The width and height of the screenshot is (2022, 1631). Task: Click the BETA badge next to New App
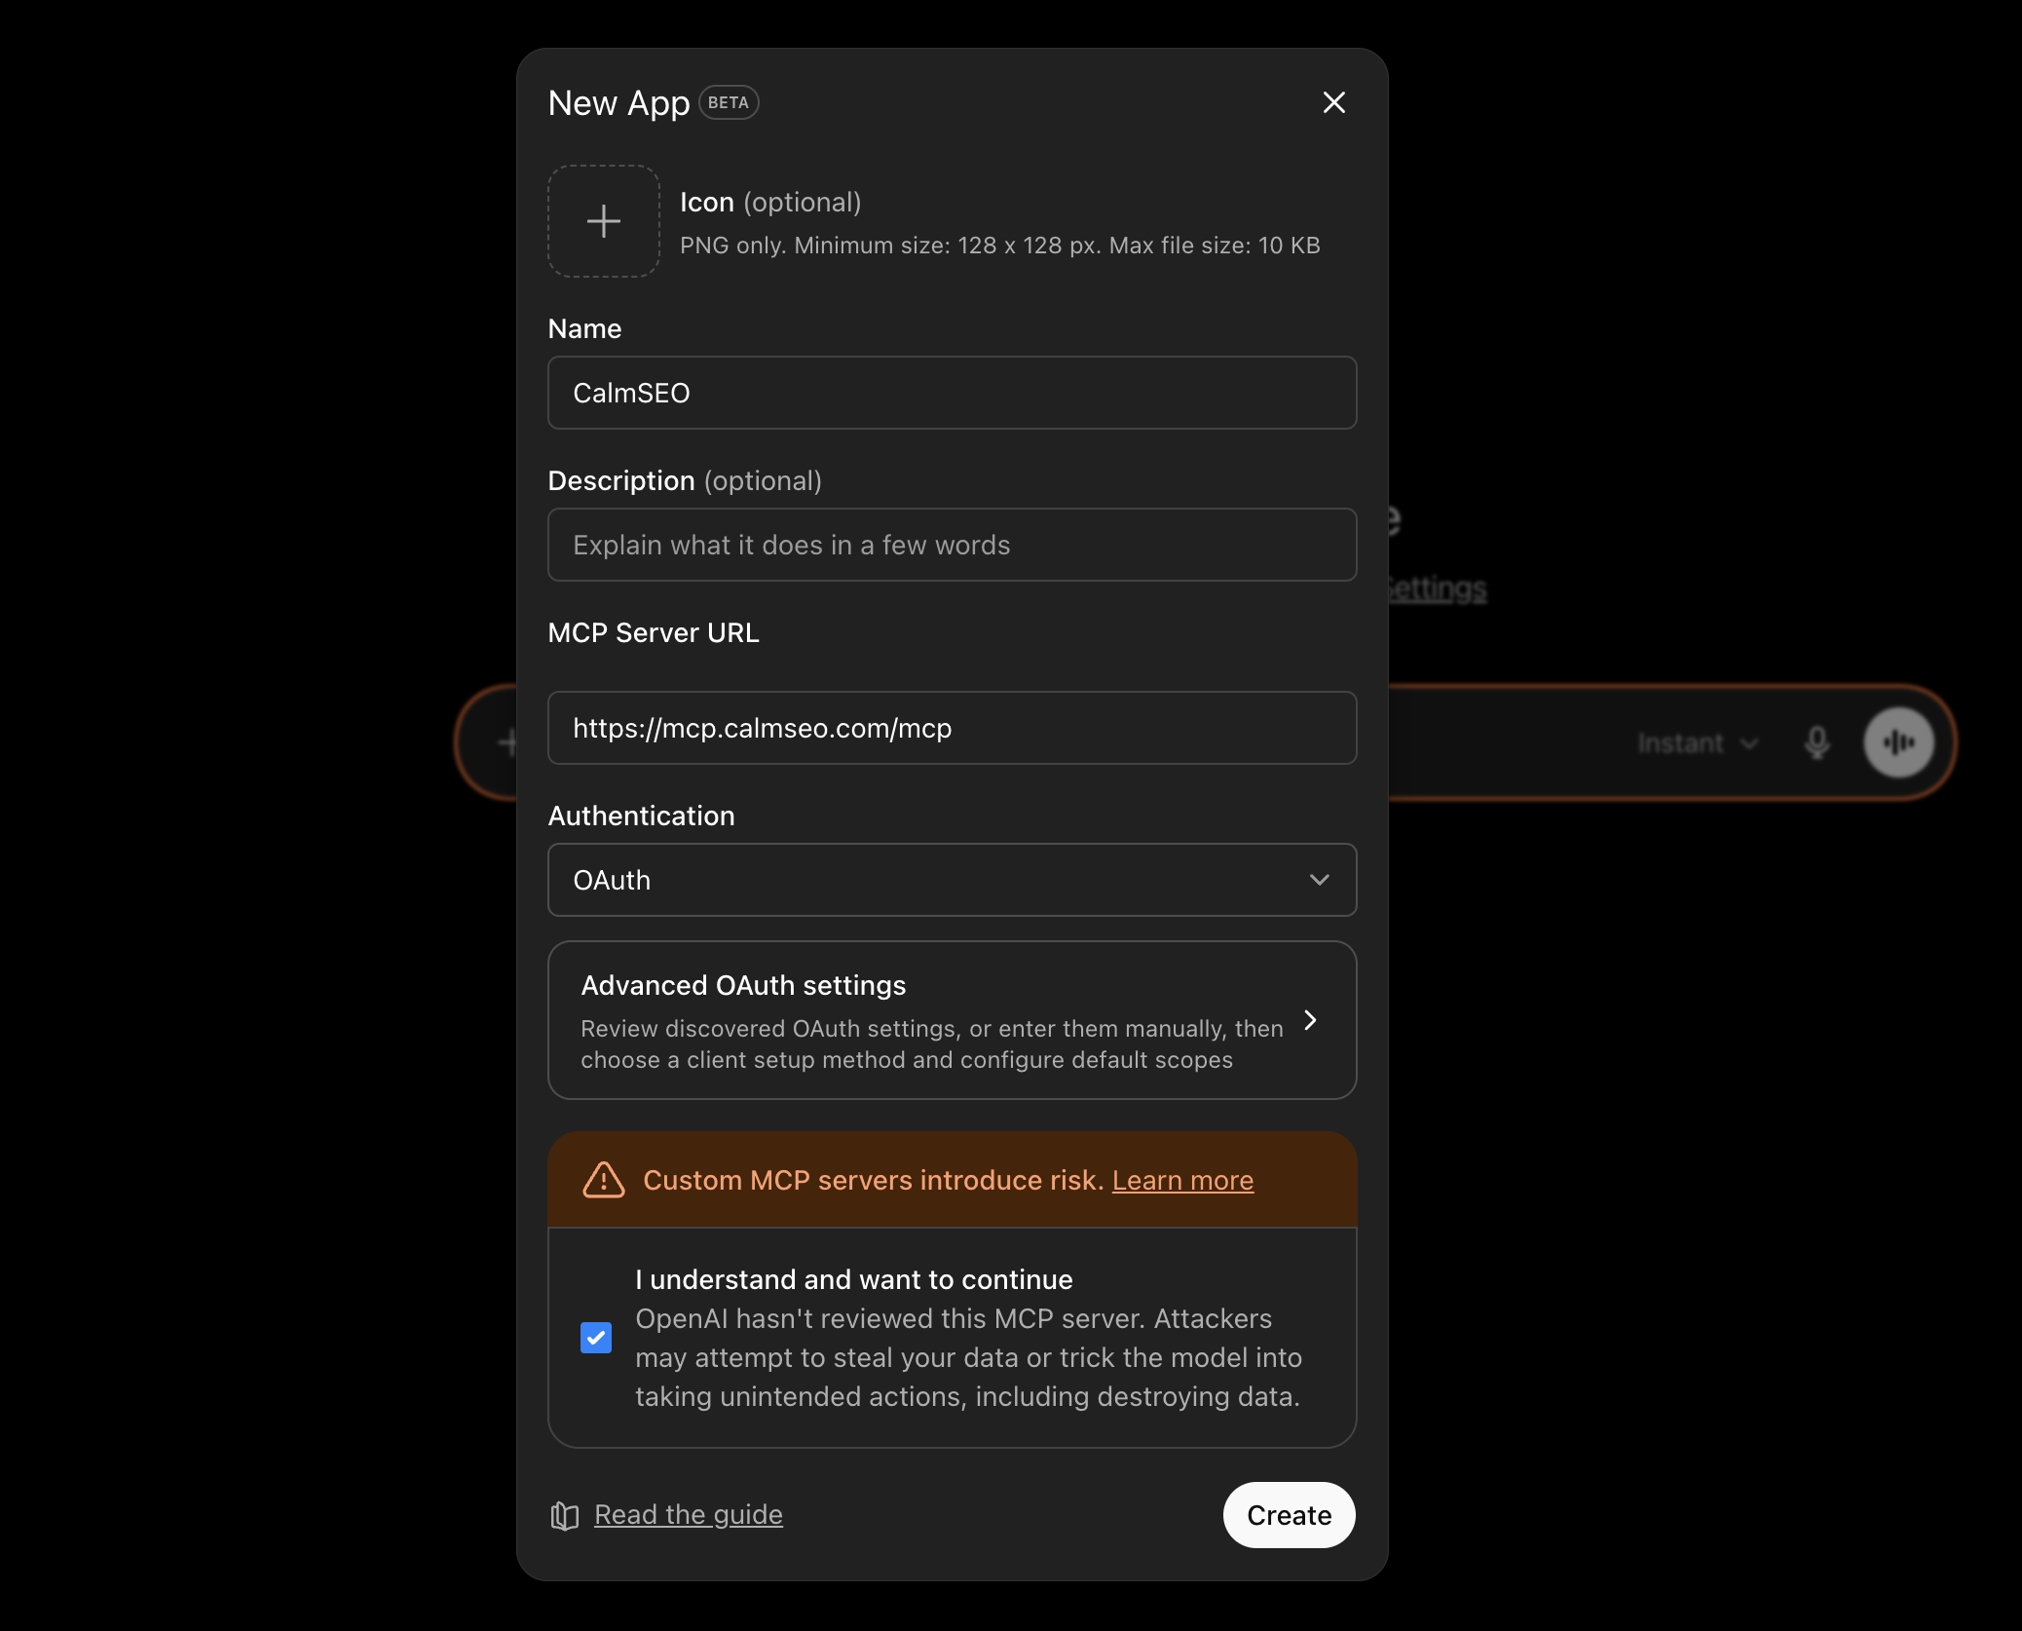pyautogui.click(x=729, y=102)
